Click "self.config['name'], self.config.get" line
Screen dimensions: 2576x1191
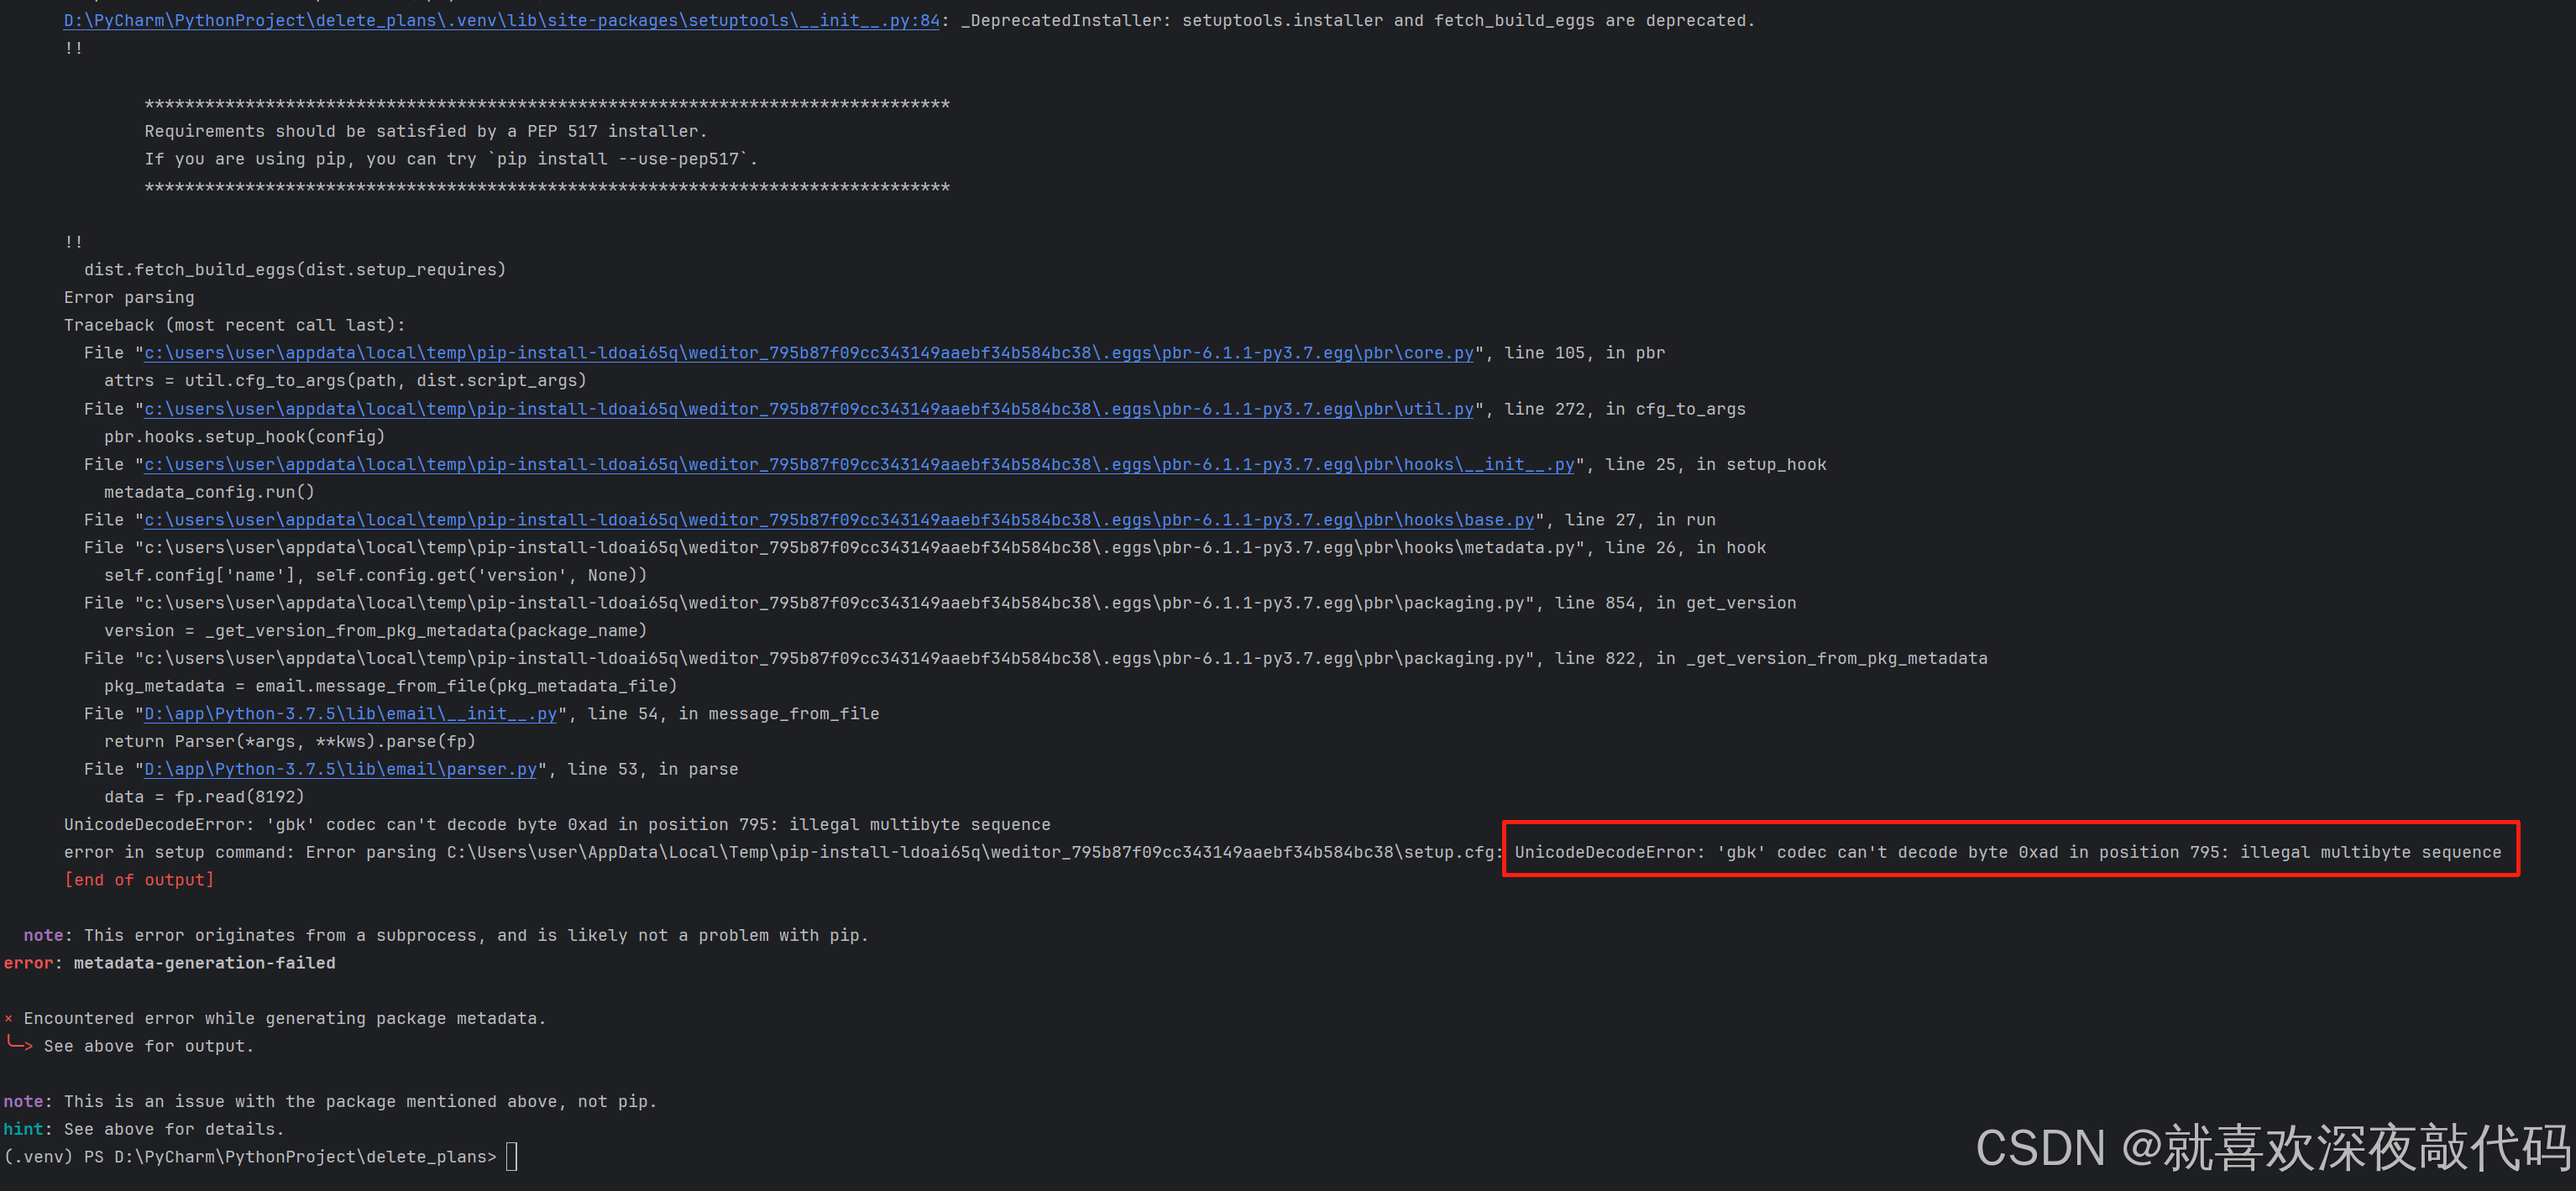click(x=375, y=575)
